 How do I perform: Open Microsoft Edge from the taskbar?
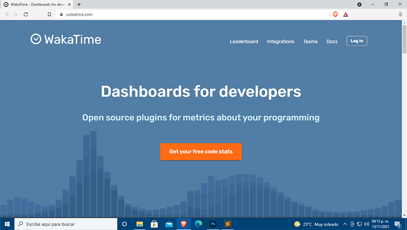point(198,224)
